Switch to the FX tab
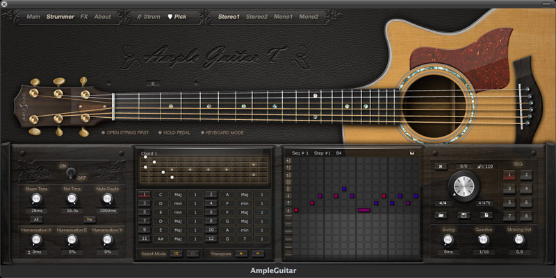Viewport: 556px width, 278px height. coord(84,16)
